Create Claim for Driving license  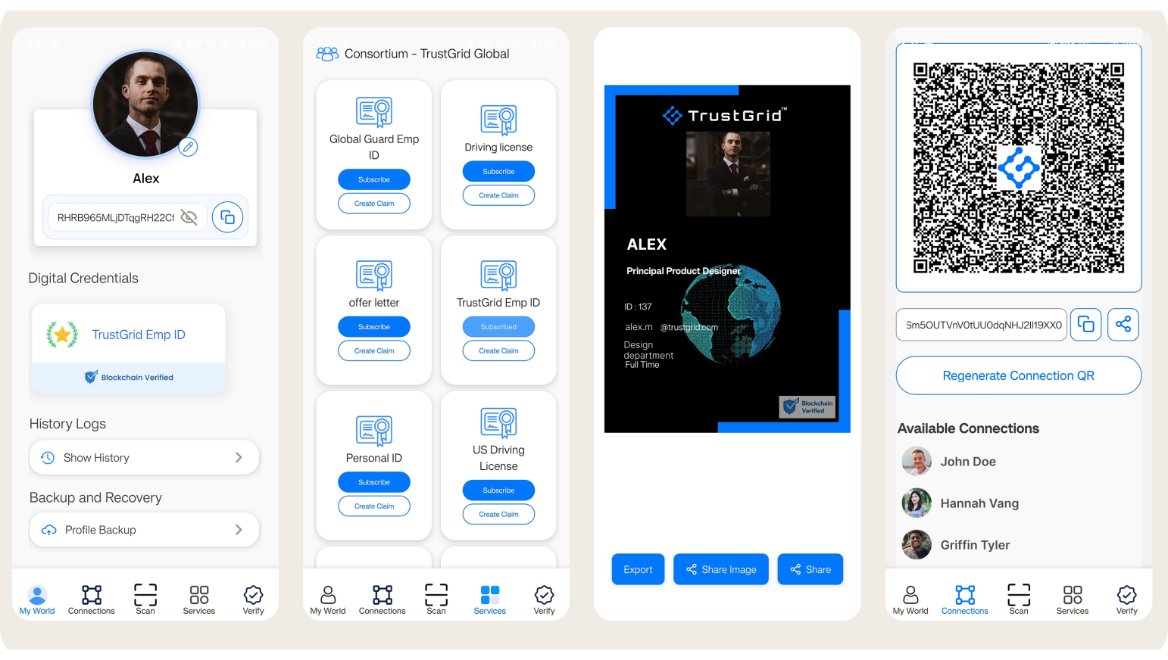point(498,195)
